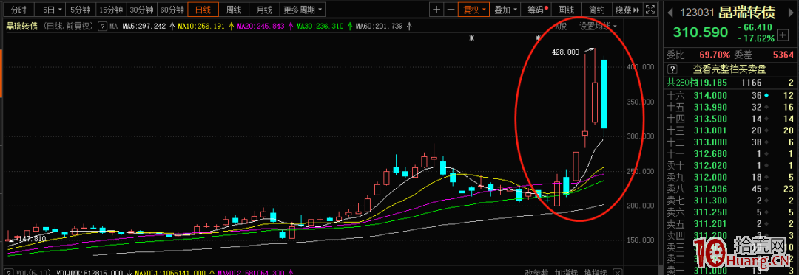
Task: Toggle the 画线 drawing tools
Action: 566,9
